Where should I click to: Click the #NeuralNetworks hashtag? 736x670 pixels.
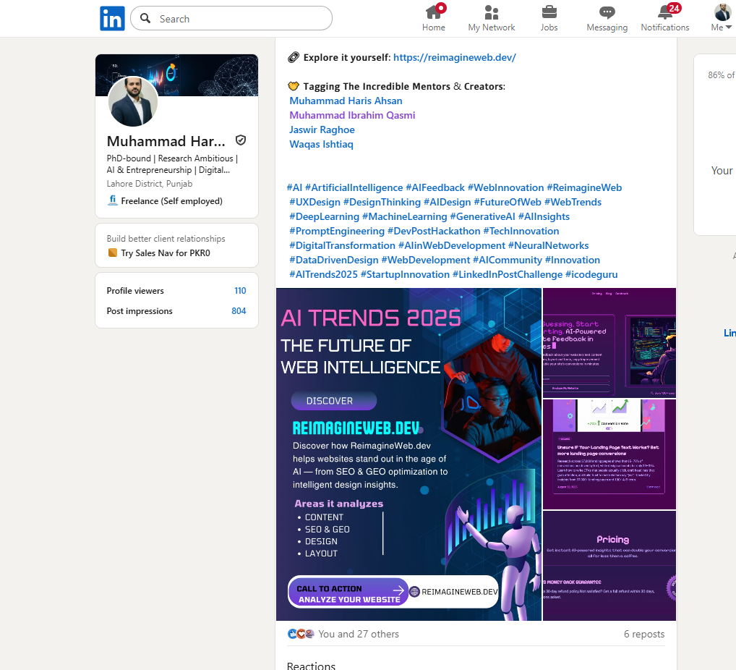[548, 246]
